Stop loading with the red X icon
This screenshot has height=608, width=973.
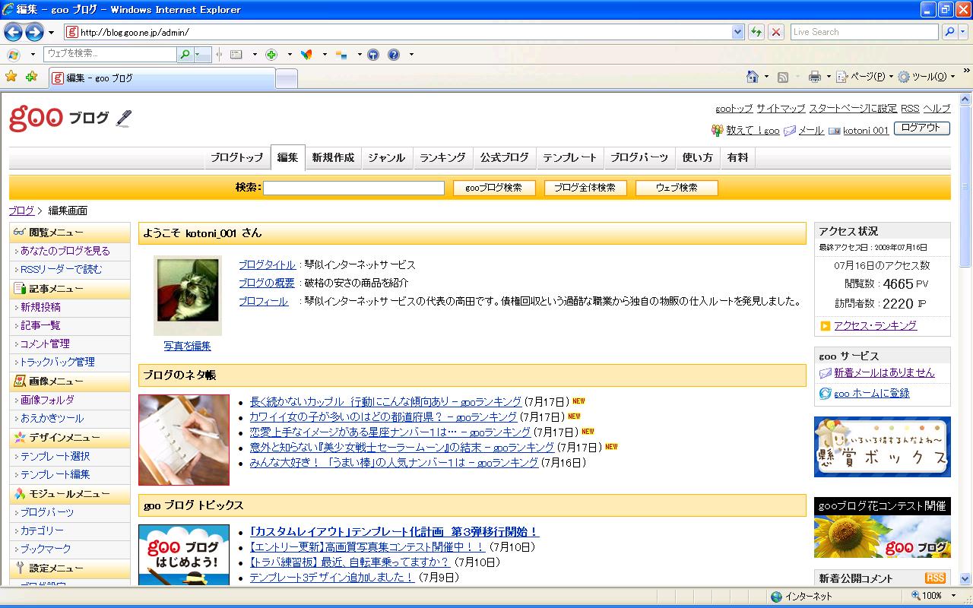pos(776,32)
